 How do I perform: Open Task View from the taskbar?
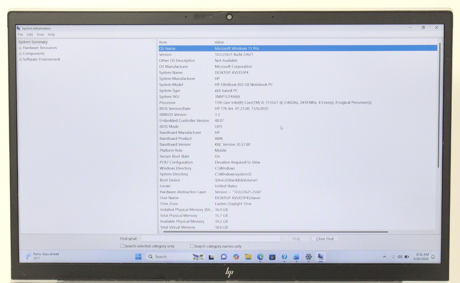tap(211, 257)
